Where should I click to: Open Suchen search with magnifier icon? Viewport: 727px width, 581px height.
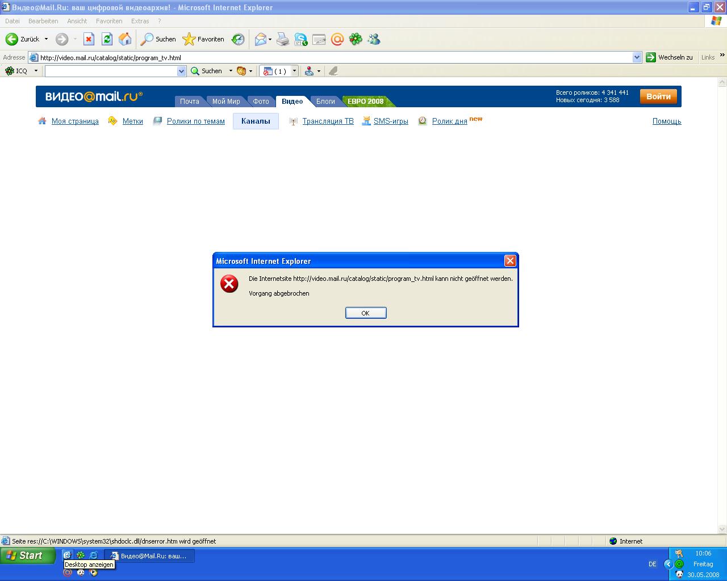[x=158, y=39]
